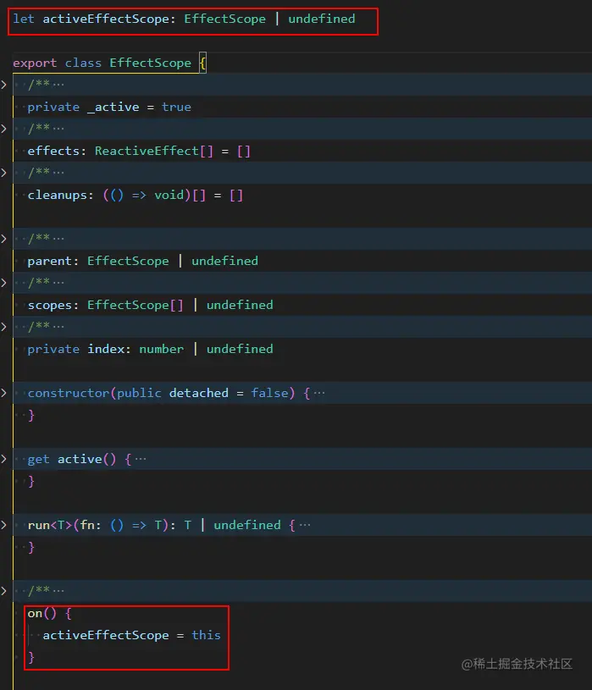Click the 'false' default value
This screenshot has width=592, height=690.
(269, 393)
